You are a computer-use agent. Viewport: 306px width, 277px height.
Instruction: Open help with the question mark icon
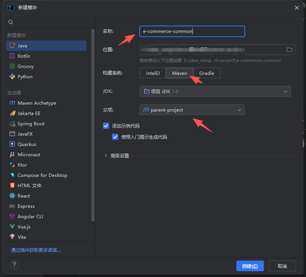click(14, 265)
